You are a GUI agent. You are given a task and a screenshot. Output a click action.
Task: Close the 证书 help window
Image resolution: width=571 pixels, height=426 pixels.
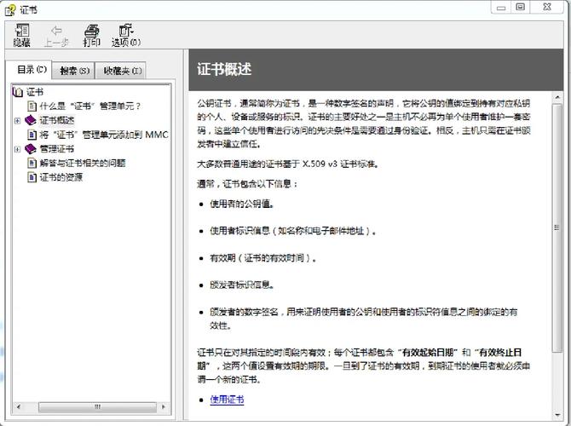[x=547, y=8]
